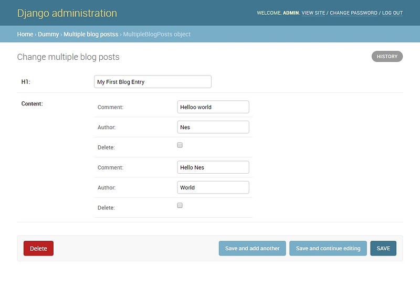Click the 'H1:' field label
This screenshot has width=420, height=287.
[x=26, y=82]
